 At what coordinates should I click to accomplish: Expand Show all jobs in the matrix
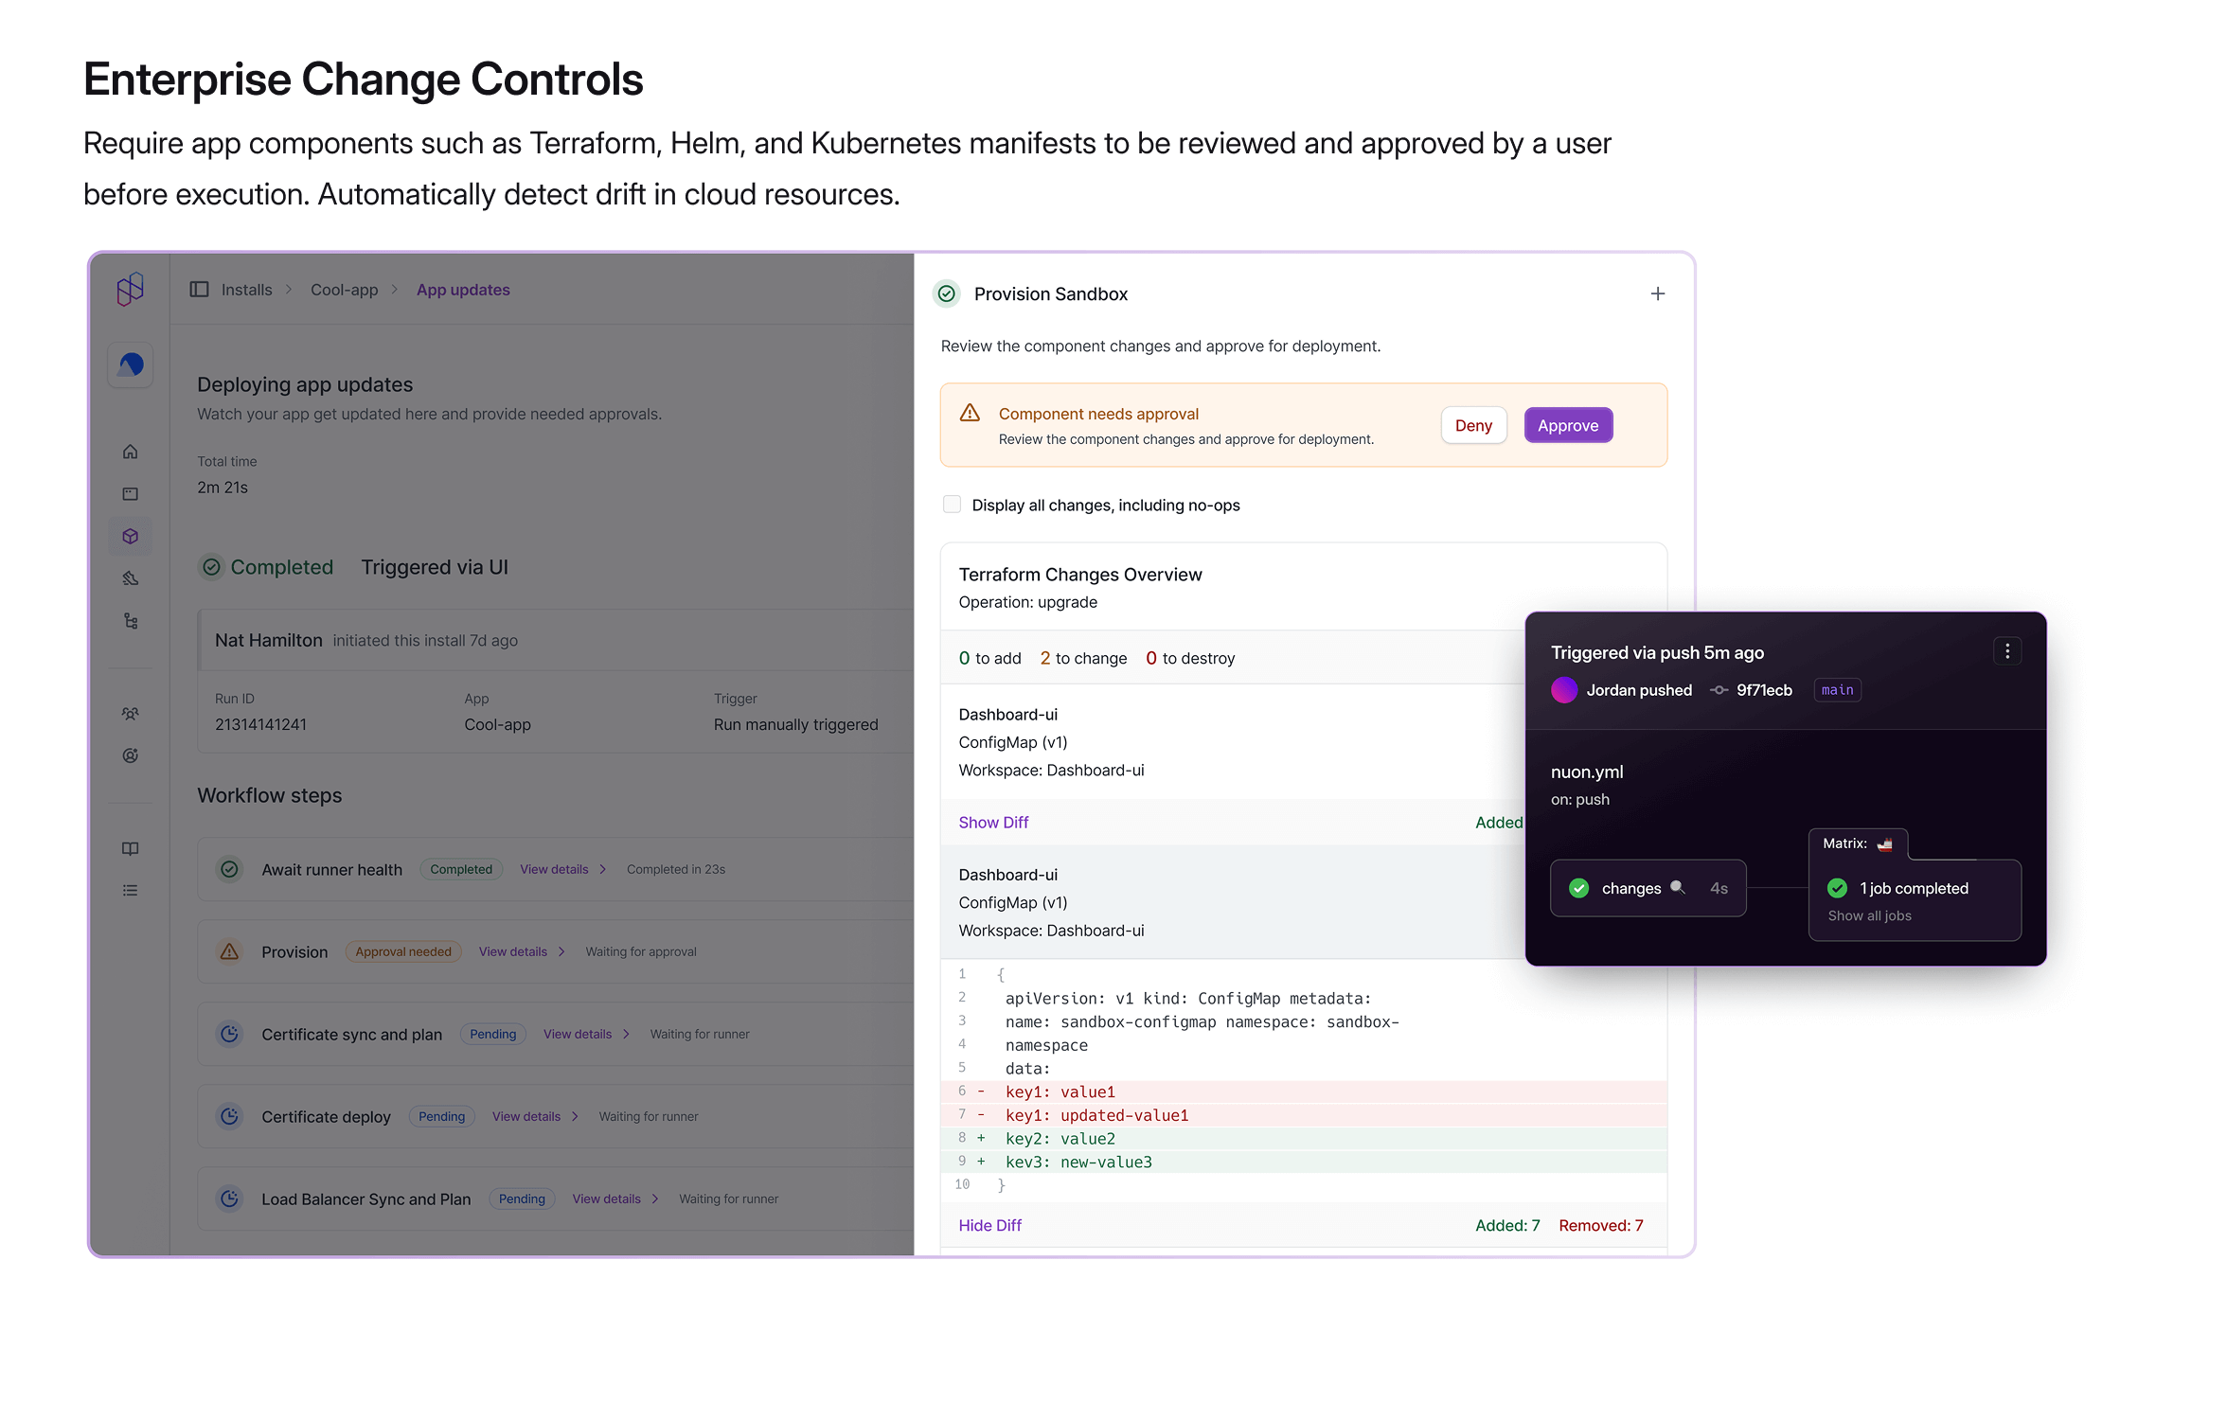pos(1869,915)
